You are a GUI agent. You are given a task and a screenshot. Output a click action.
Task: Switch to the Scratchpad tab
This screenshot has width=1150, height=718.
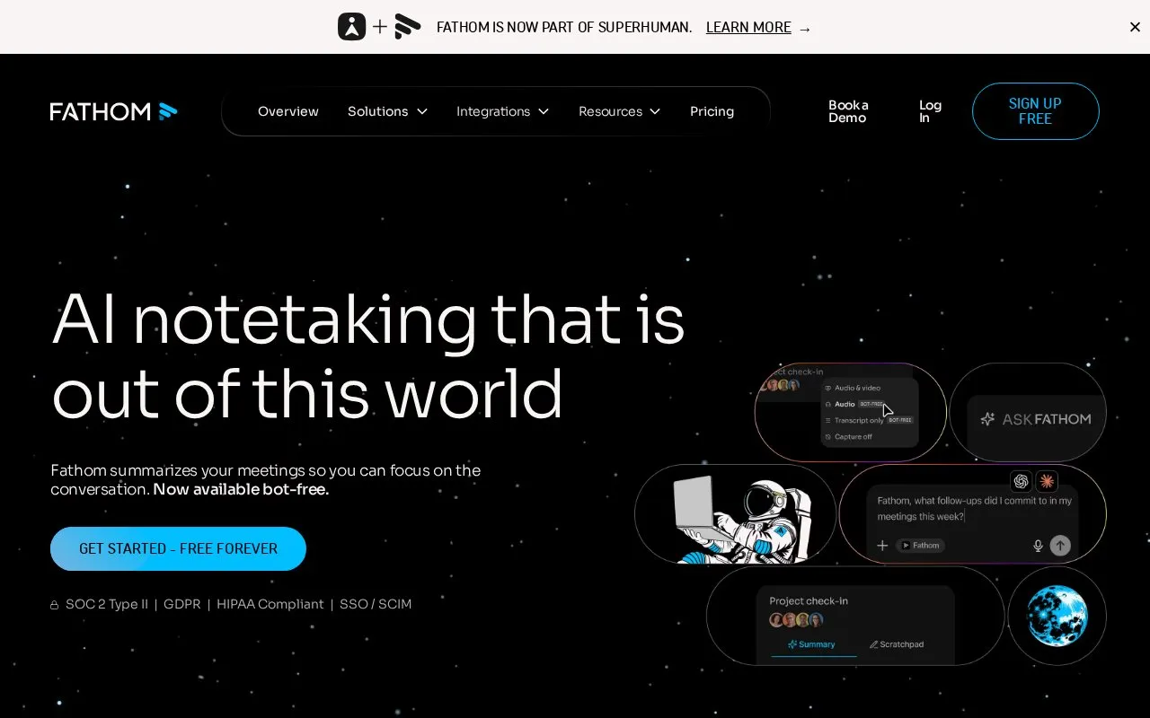pos(897,644)
